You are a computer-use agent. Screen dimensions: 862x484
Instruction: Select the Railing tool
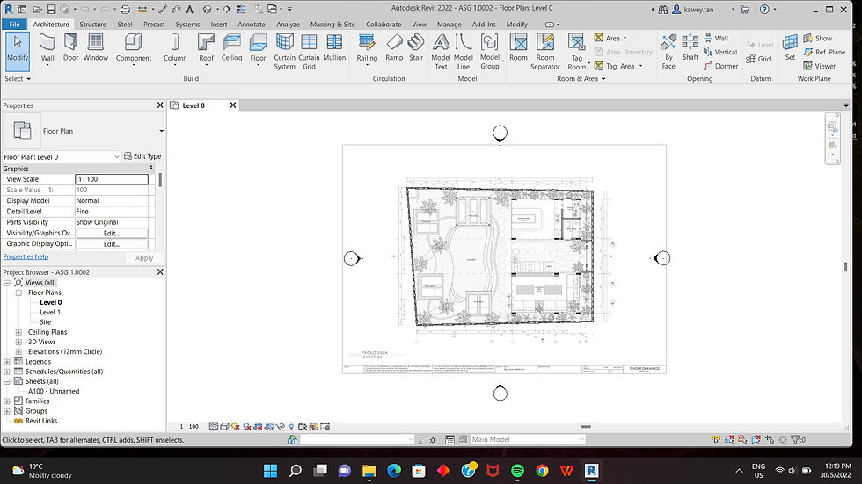point(367,48)
